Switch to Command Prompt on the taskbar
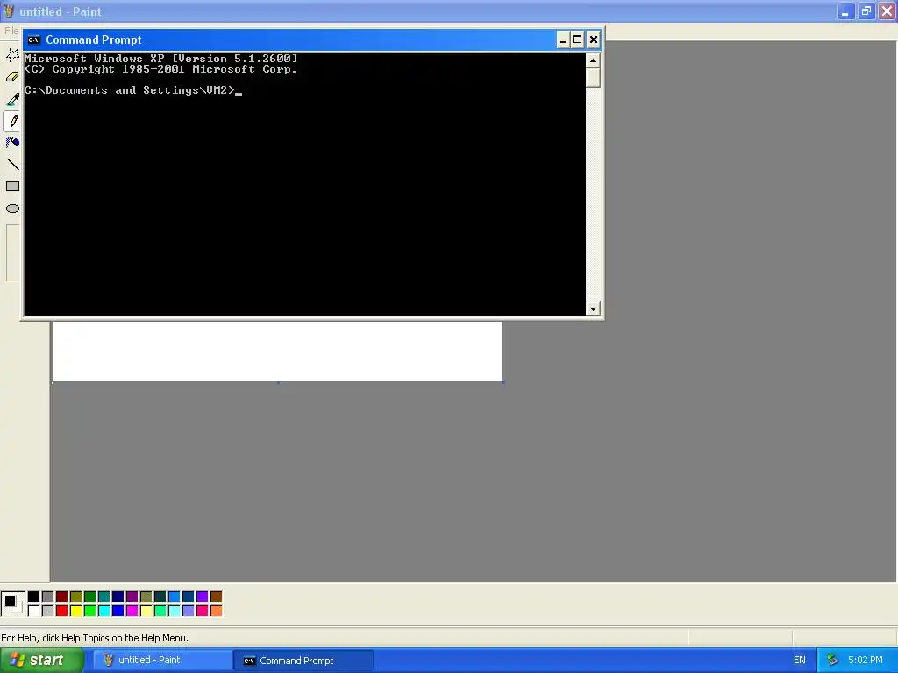 pos(303,661)
